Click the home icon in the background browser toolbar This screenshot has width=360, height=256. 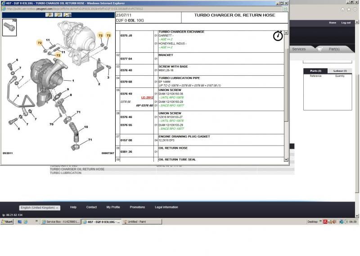pyautogui.click(x=342, y=9)
